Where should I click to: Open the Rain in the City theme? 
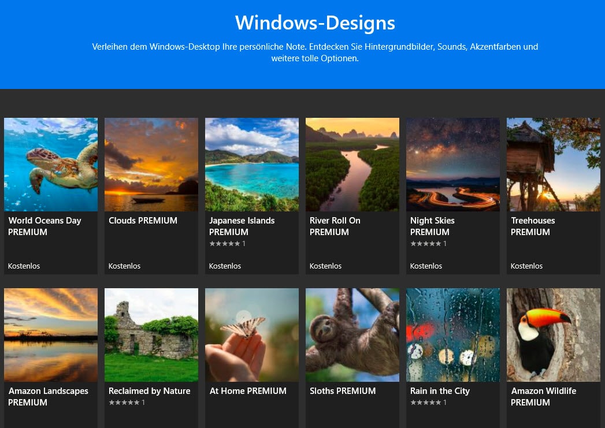coord(452,335)
